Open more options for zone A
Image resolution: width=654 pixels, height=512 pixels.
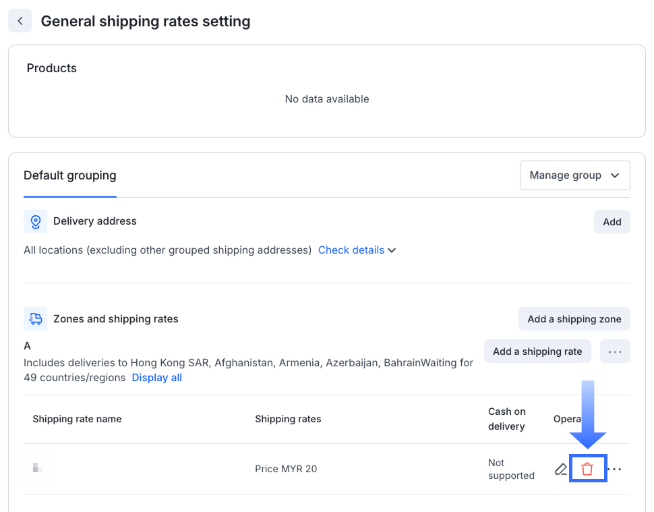point(615,351)
